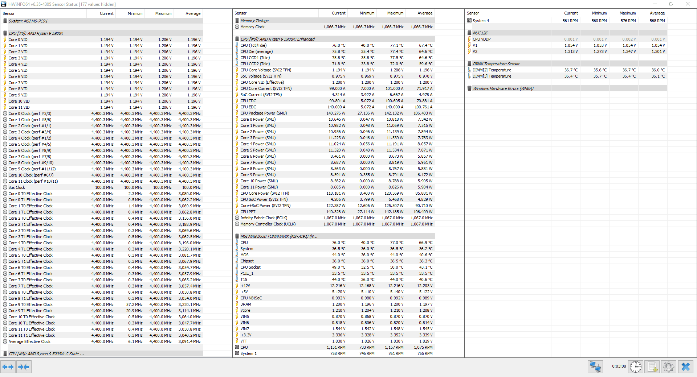
Task: Click the lightning icon beside CPU Package Power
Action: [x=237, y=113]
